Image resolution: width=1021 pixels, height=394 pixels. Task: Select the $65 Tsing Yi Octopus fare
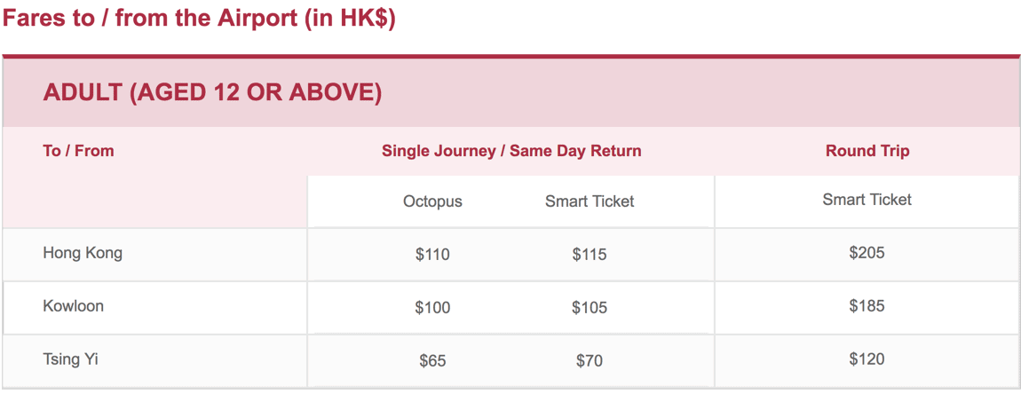[432, 361]
